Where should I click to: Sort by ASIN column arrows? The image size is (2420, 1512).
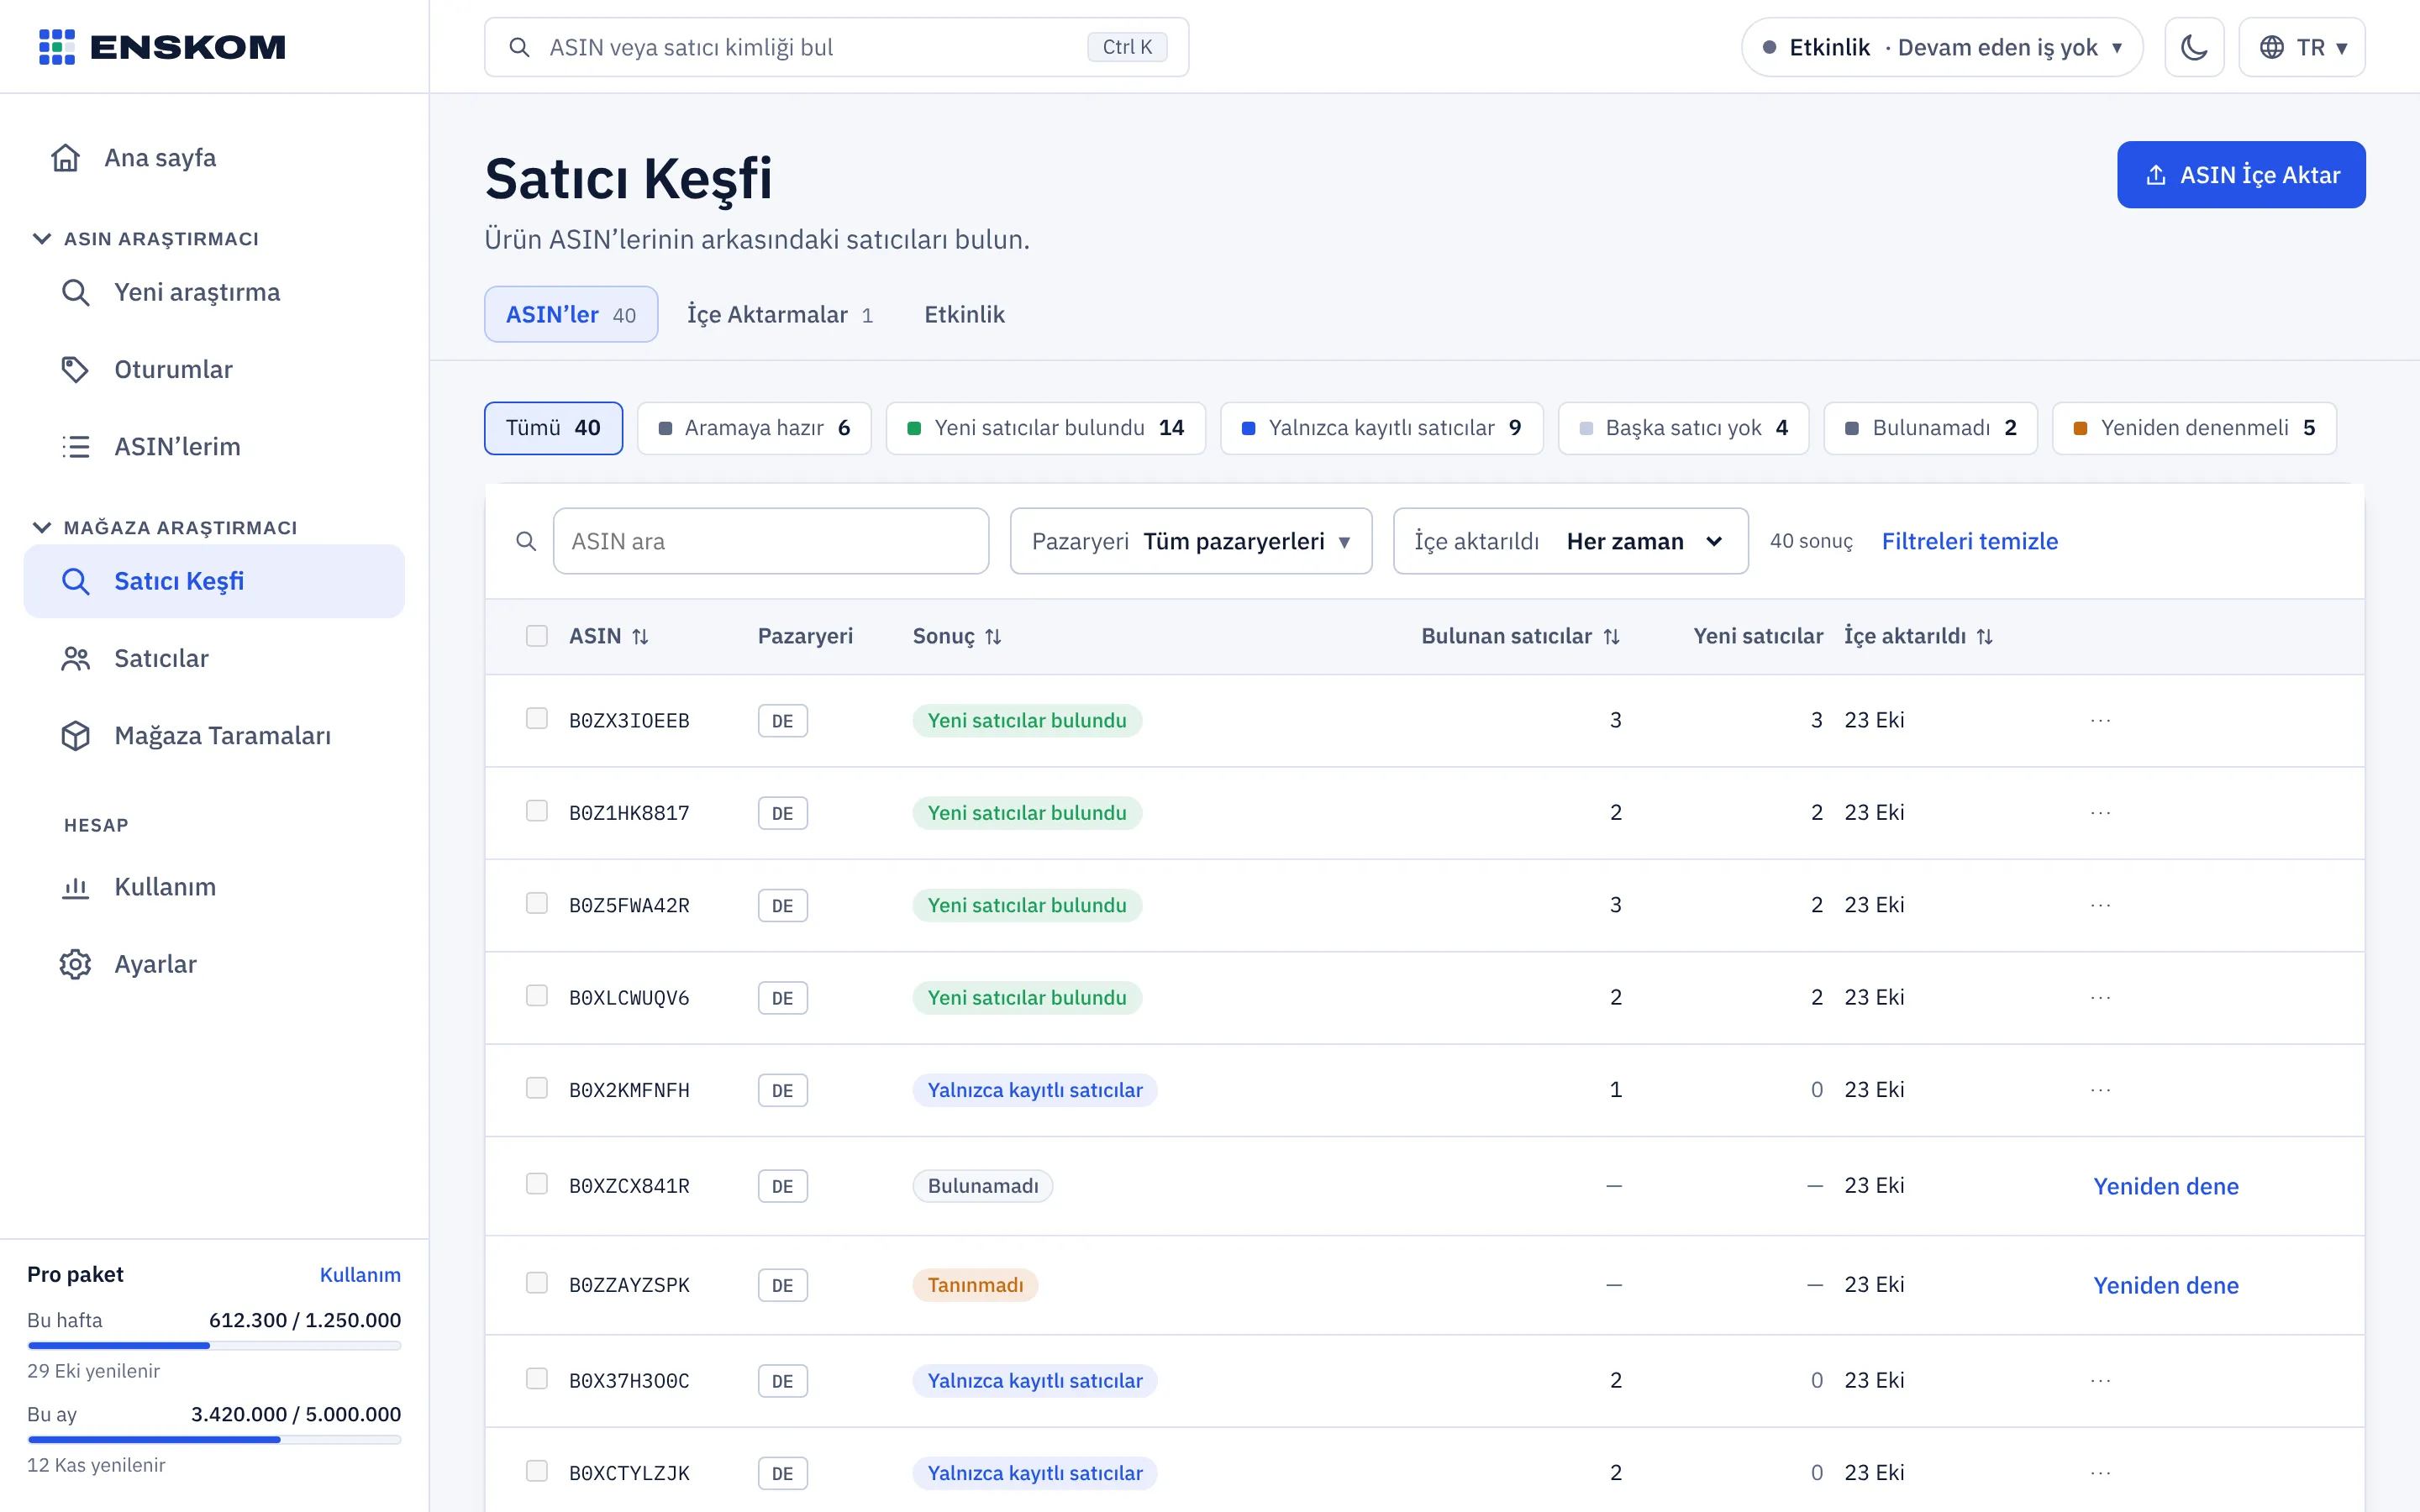coord(640,636)
